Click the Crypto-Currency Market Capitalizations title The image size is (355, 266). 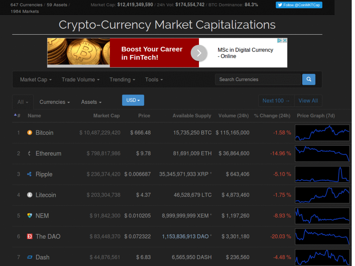click(167, 25)
